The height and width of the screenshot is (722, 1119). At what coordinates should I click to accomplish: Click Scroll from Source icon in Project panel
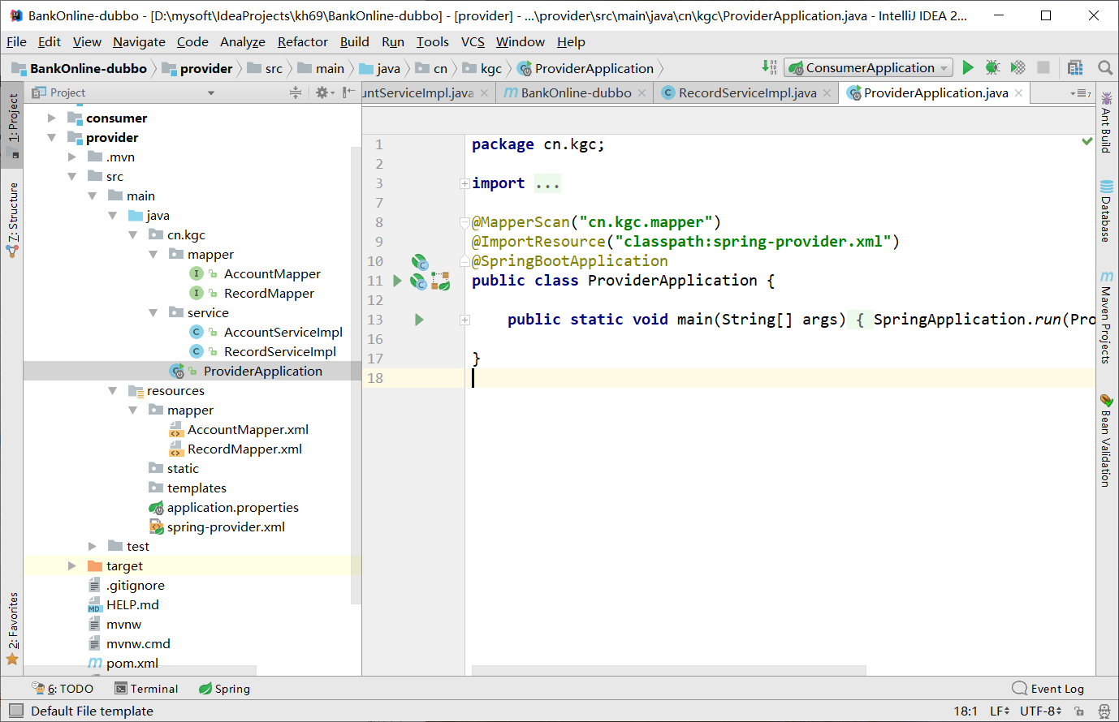296,92
